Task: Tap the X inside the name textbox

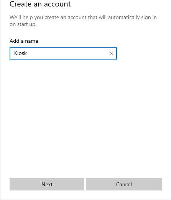Action: tap(111, 53)
